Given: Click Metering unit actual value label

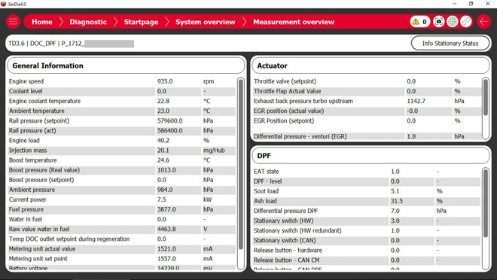Looking at the screenshot, I should (x=42, y=249).
